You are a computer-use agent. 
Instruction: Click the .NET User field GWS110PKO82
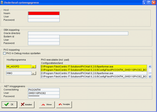tap(44, 93)
